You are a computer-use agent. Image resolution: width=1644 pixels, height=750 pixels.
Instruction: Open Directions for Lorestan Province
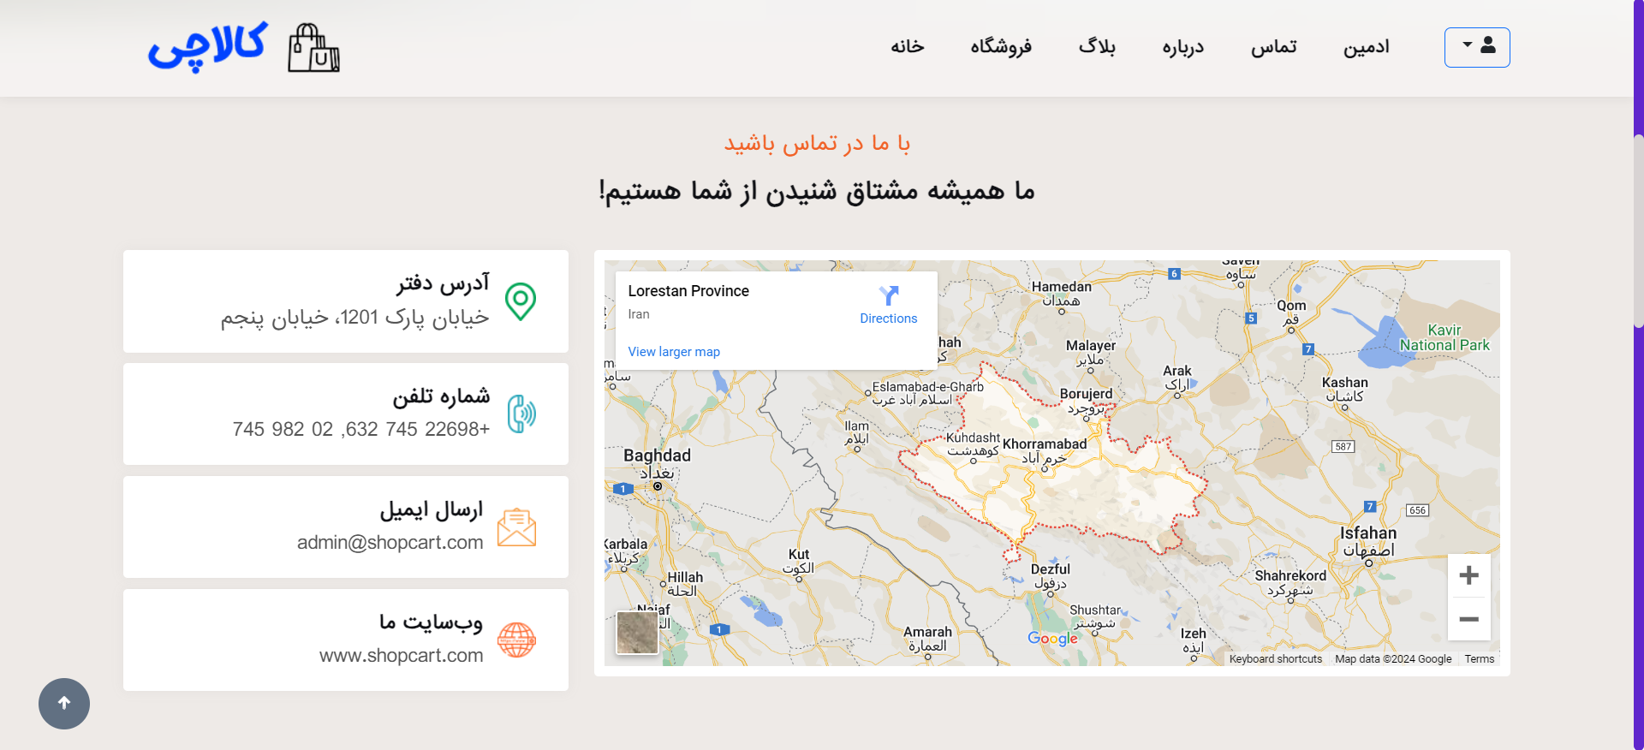[x=888, y=306]
